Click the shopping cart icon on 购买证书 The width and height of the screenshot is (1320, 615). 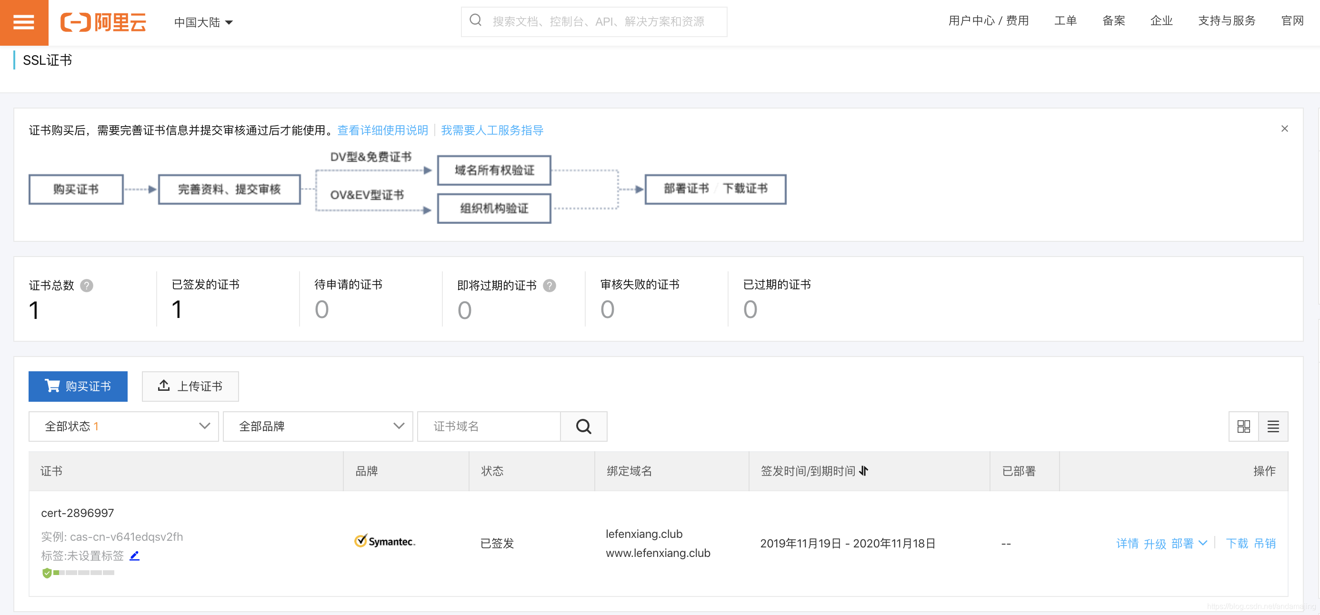pyautogui.click(x=52, y=386)
